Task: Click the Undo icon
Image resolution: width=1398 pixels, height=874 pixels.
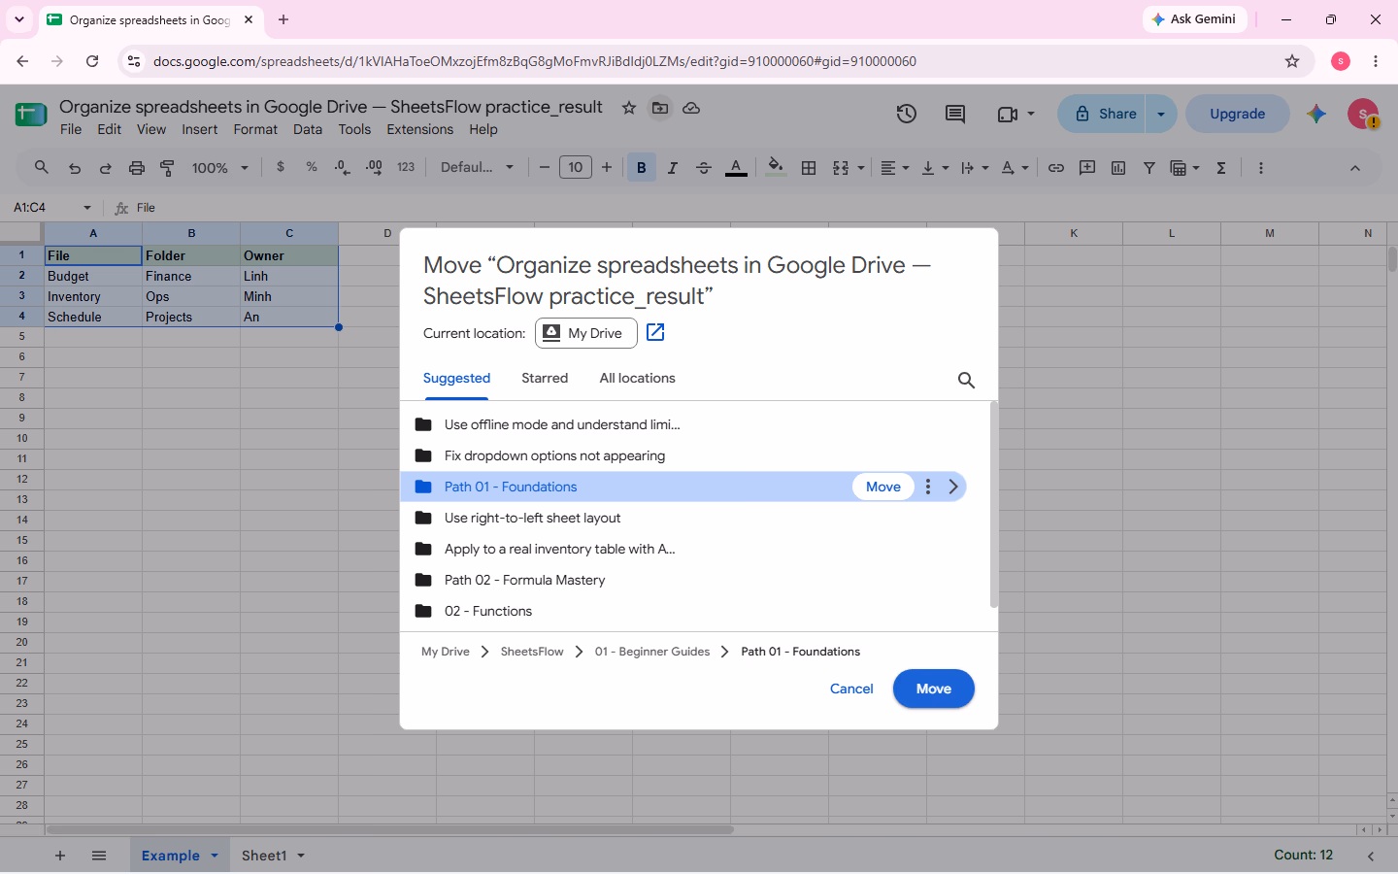Action: pos(75,168)
